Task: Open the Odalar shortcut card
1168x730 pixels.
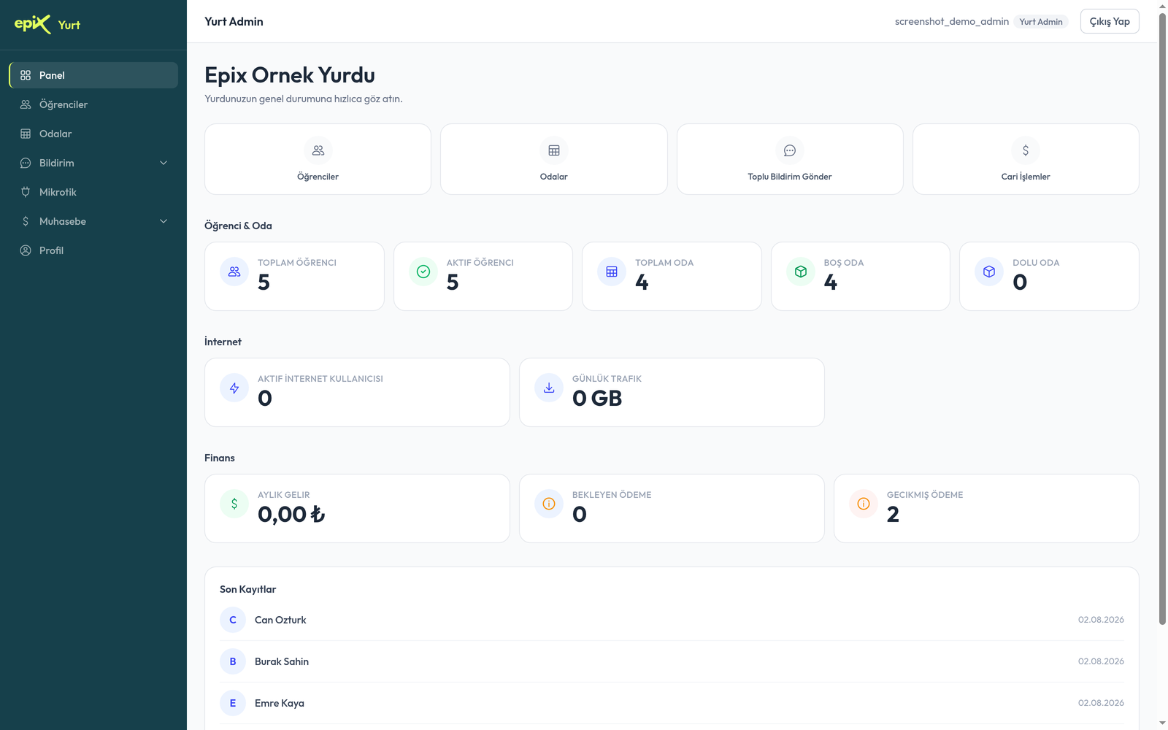Action: coord(554,159)
